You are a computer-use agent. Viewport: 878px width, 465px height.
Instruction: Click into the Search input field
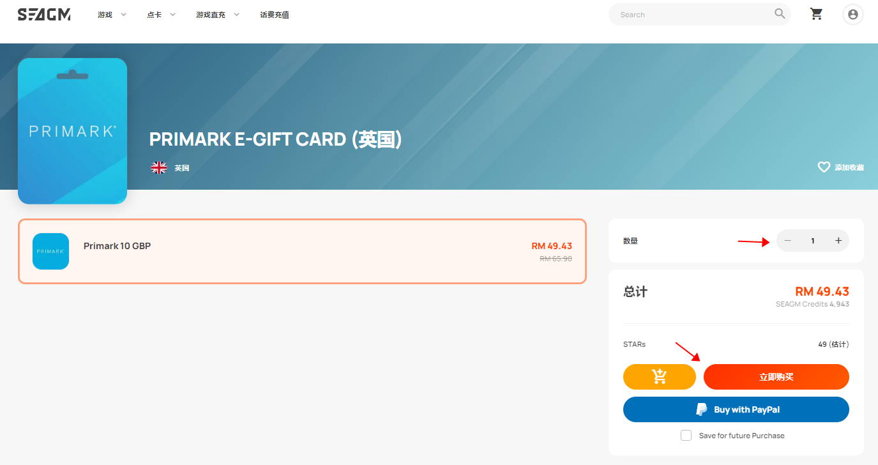click(693, 14)
